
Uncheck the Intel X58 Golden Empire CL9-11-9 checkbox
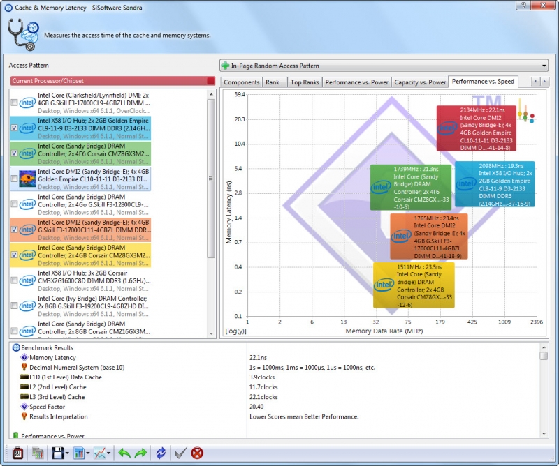pyautogui.click(x=14, y=128)
